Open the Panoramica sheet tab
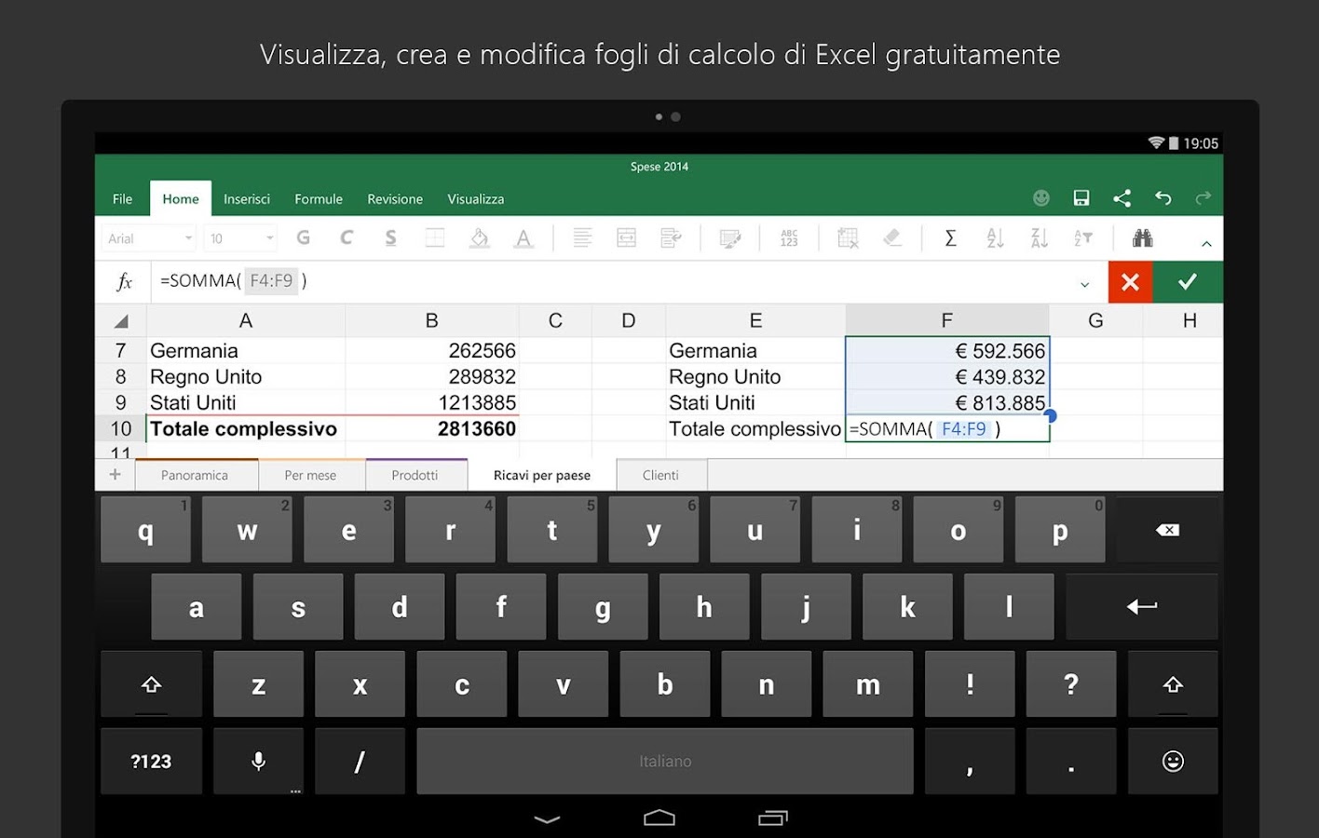Image resolution: width=1319 pixels, height=838 pixels. [x=195, y=475]
